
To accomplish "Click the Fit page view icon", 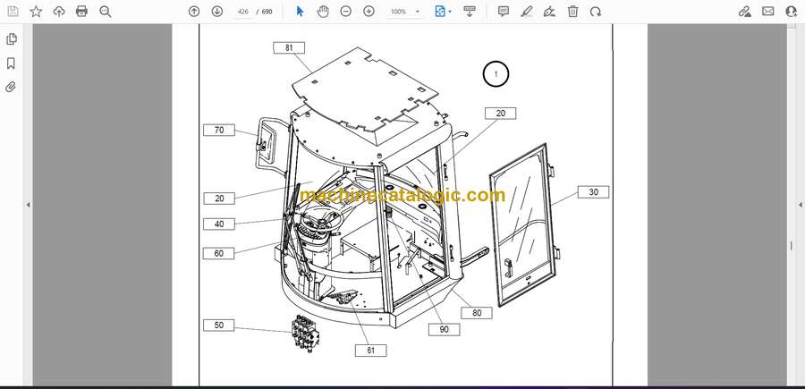I will coord(440,12).
